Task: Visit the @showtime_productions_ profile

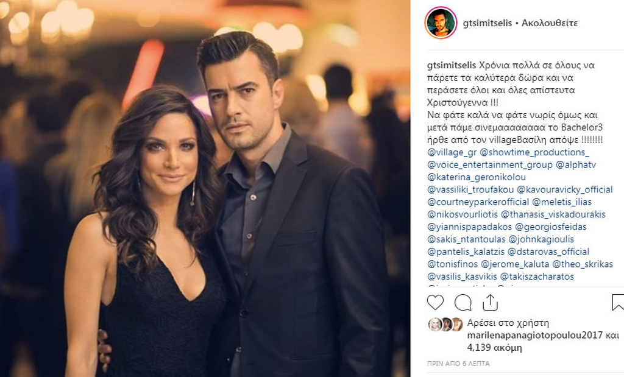Action: [x=534, y=152]
